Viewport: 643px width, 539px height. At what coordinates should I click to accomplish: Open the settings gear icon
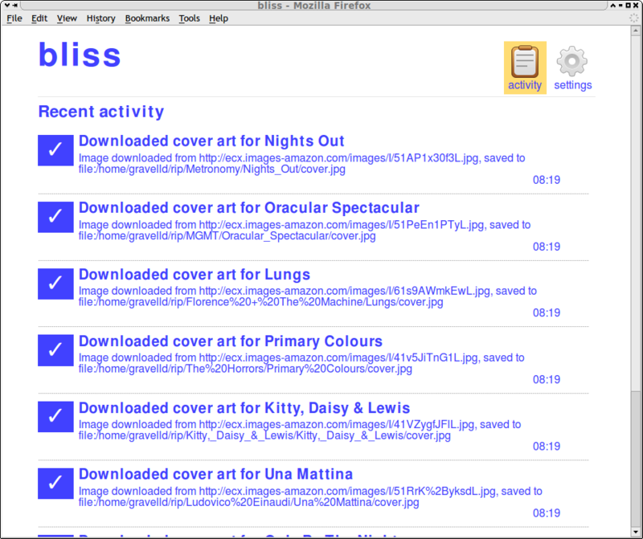pos(572,67)
